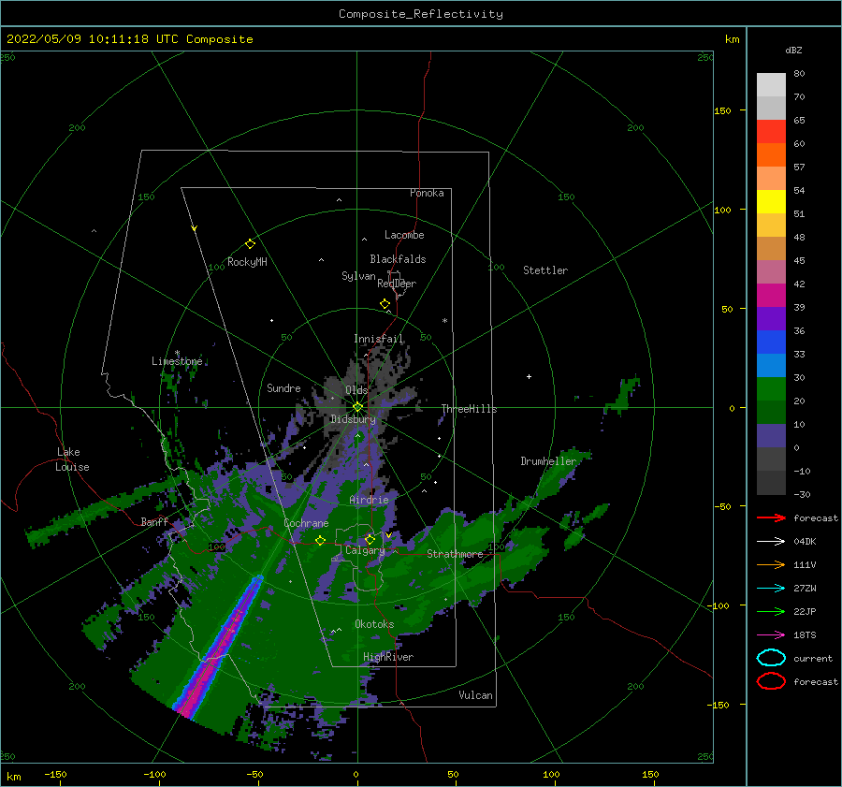
Task: Click the yellow diamond marker near RockyMH
Action: (250, 244)
